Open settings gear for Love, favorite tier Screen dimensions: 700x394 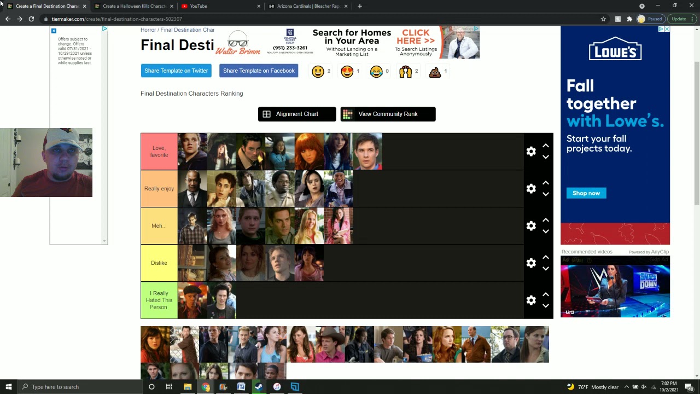click(531, 152)
